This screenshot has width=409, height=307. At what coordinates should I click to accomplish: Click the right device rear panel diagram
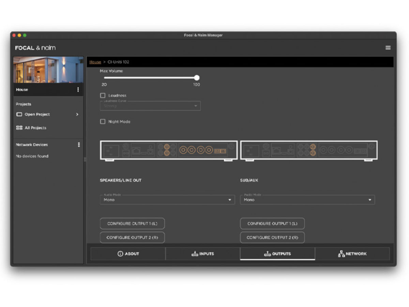[x=309, y=150]
